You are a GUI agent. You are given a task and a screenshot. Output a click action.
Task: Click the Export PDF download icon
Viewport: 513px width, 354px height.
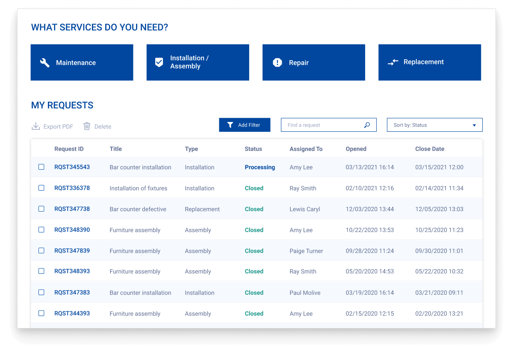(x=36, y=126)
